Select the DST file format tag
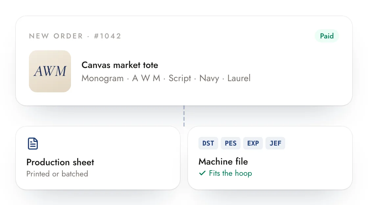This screenshot has height=205, width=368. 208,143
